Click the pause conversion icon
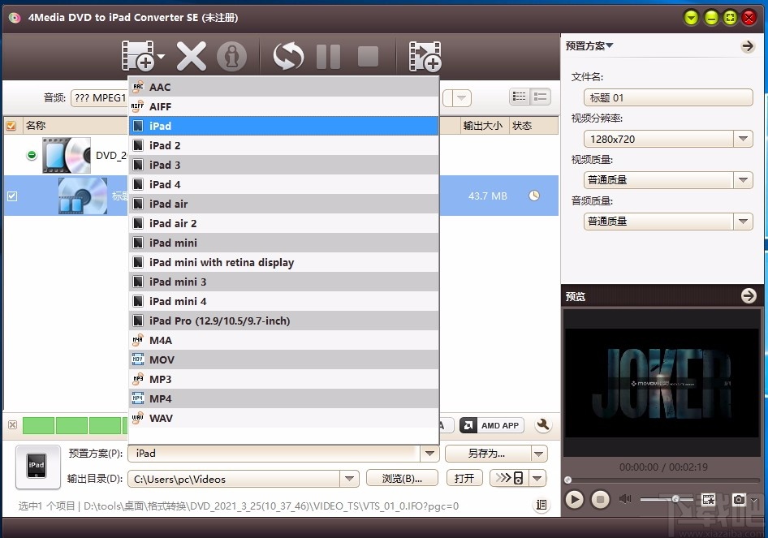 click(328, 57)
